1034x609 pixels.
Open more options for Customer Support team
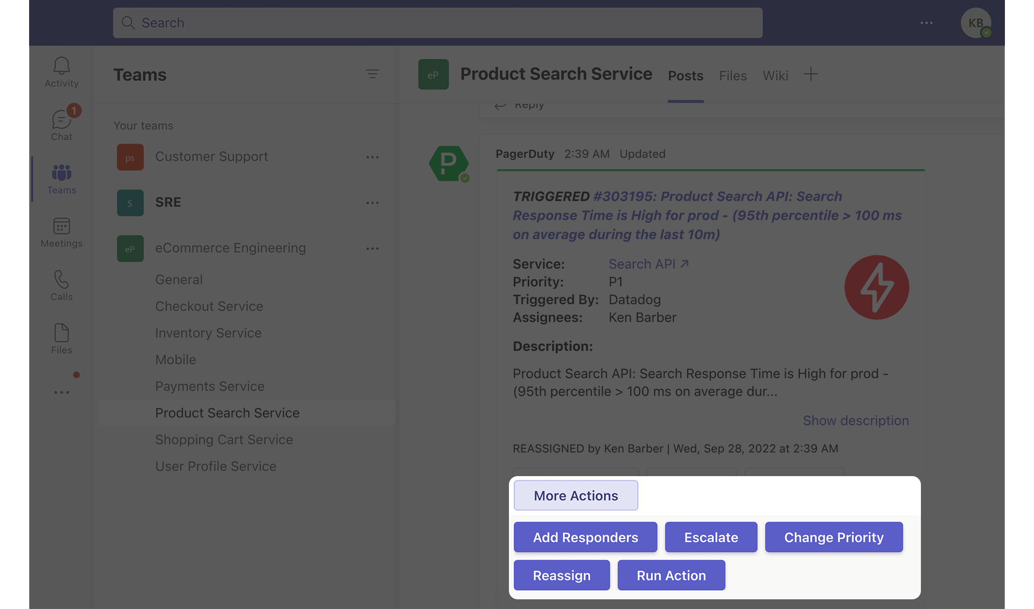[372, 157]
